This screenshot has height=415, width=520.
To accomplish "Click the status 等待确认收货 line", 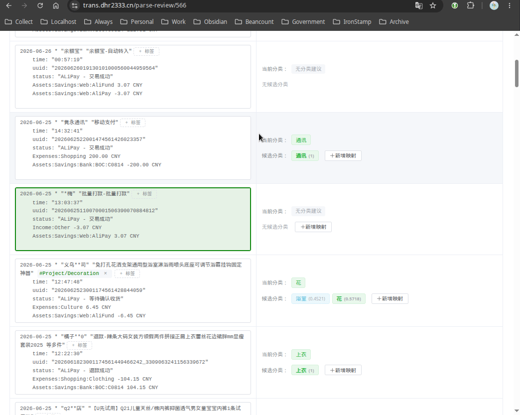I will [78, 298].
